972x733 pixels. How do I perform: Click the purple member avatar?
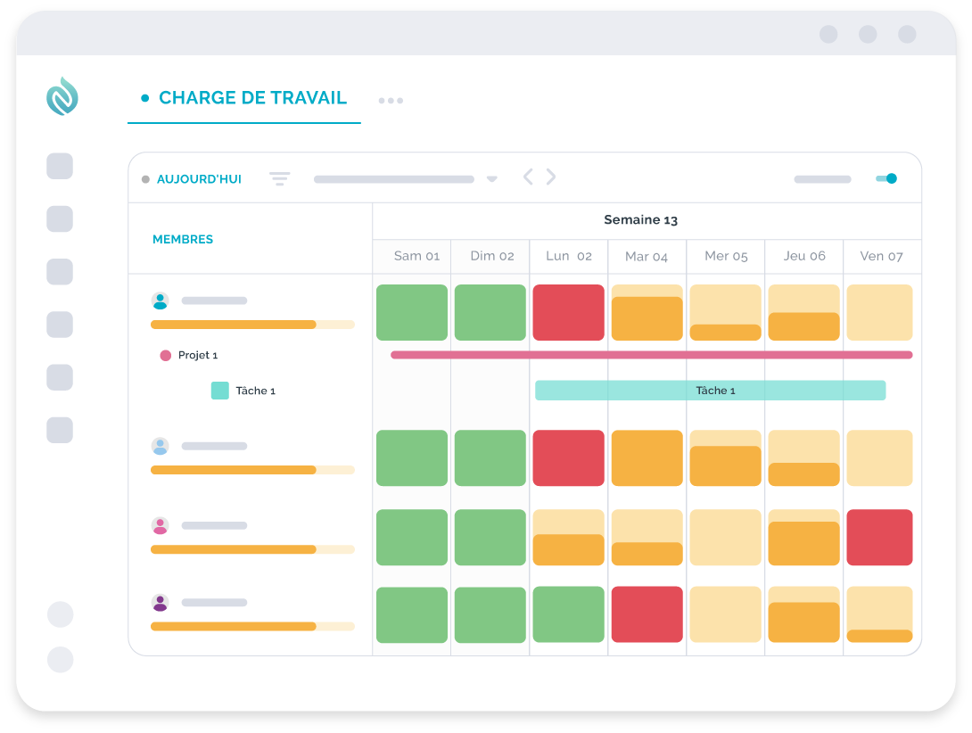pyautogui.click(x=160, y=603)
